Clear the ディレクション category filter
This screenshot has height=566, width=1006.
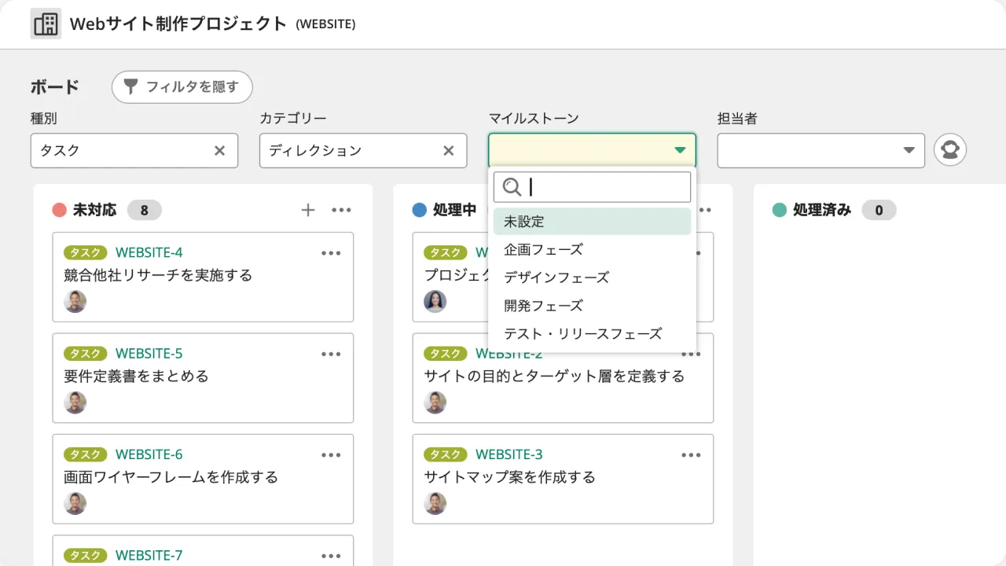(x=449, y=150)
